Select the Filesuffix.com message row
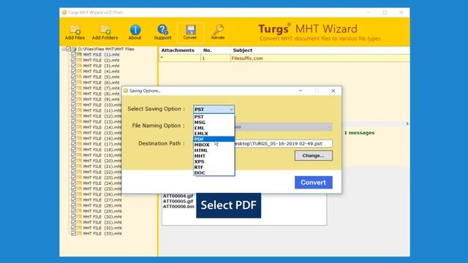 tap(284, 58)
